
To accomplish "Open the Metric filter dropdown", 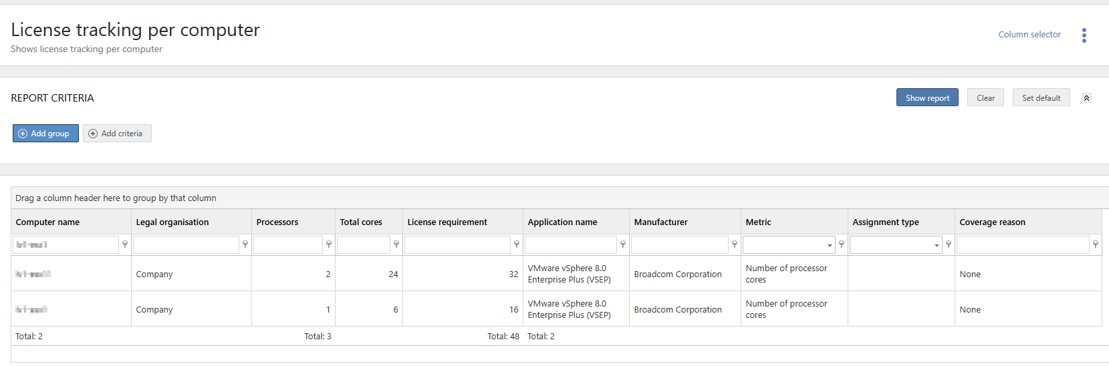I will click(x=830, y=245).
